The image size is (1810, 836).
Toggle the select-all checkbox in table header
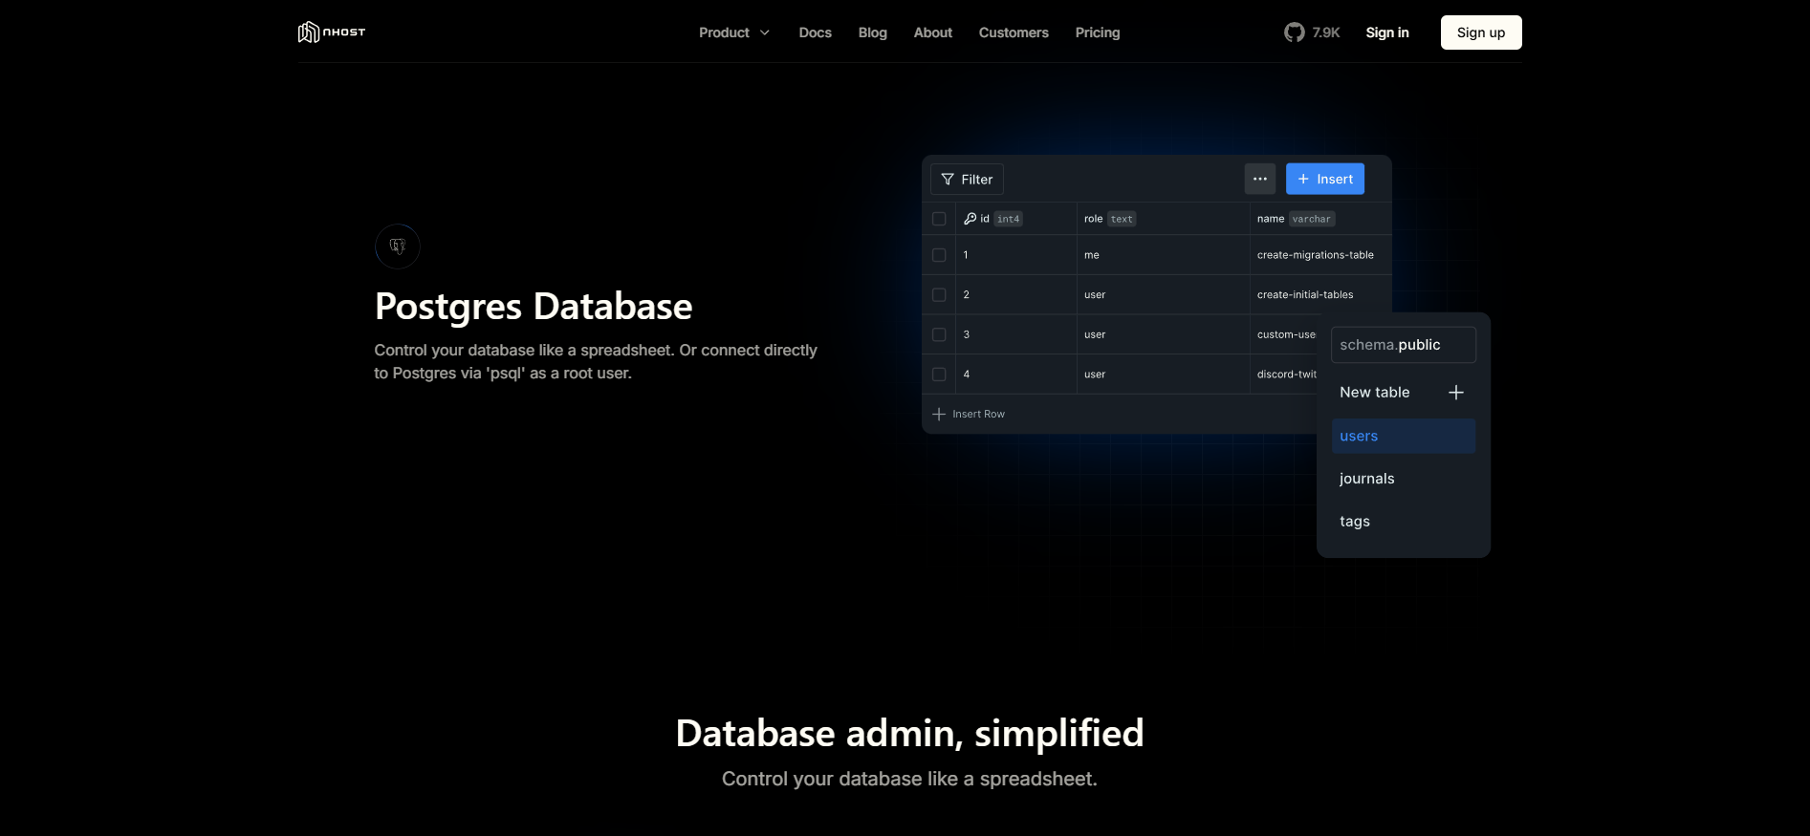939,219
